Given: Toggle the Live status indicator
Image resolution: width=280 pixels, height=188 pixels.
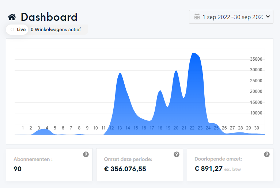Looking at the screenshot, I should (17, 30).
